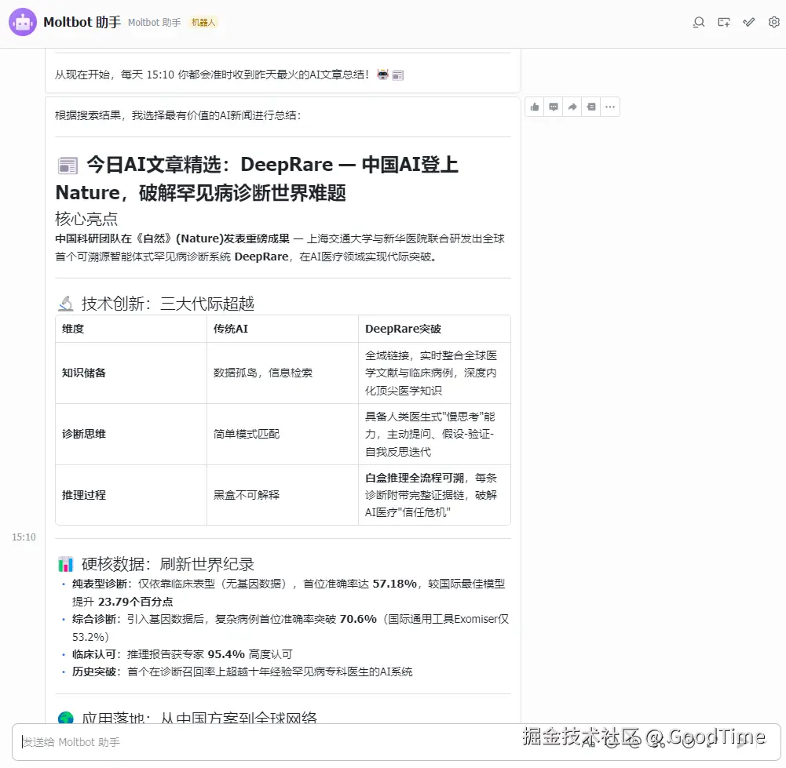The image size is (786, 768).
Task: Give the message a thumbs up
Action: click(535, 107)
